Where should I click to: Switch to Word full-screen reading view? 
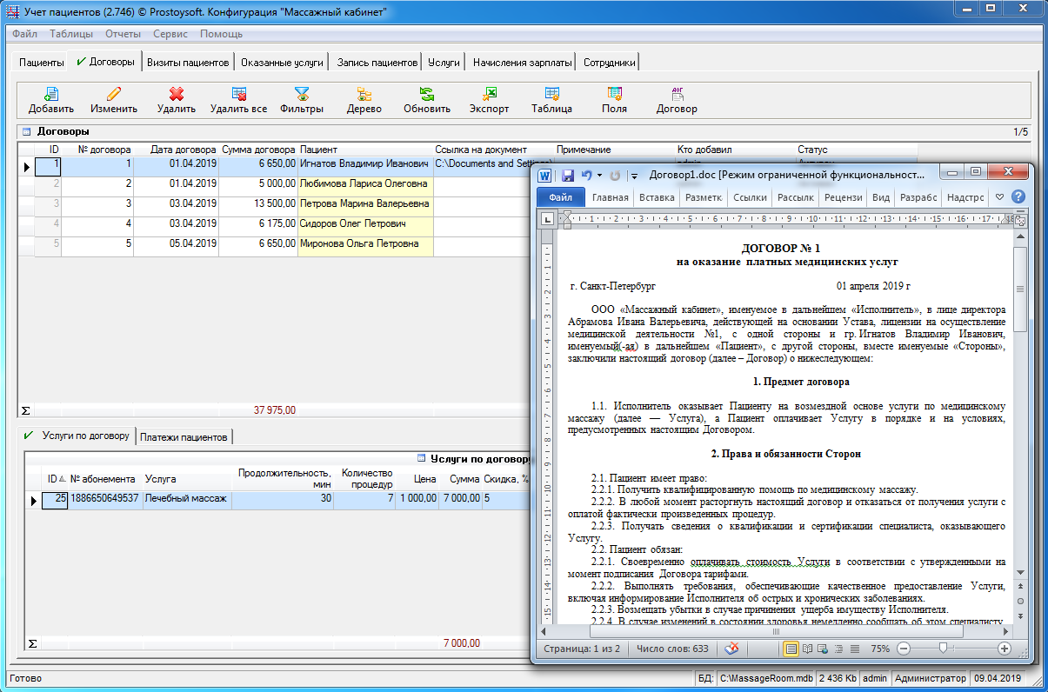click(807, 649)
